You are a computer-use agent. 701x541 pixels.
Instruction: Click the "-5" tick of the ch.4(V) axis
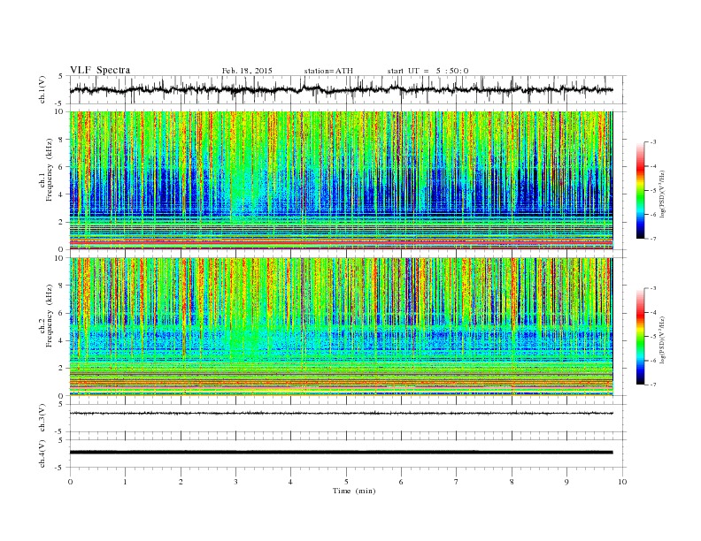pyautogui.click(x=60, y=468)
